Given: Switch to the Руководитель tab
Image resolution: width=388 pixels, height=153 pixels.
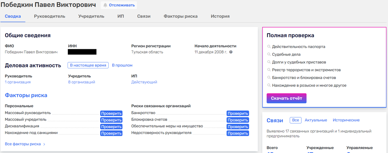Looking at the screenshot, I should click(49, 16).
